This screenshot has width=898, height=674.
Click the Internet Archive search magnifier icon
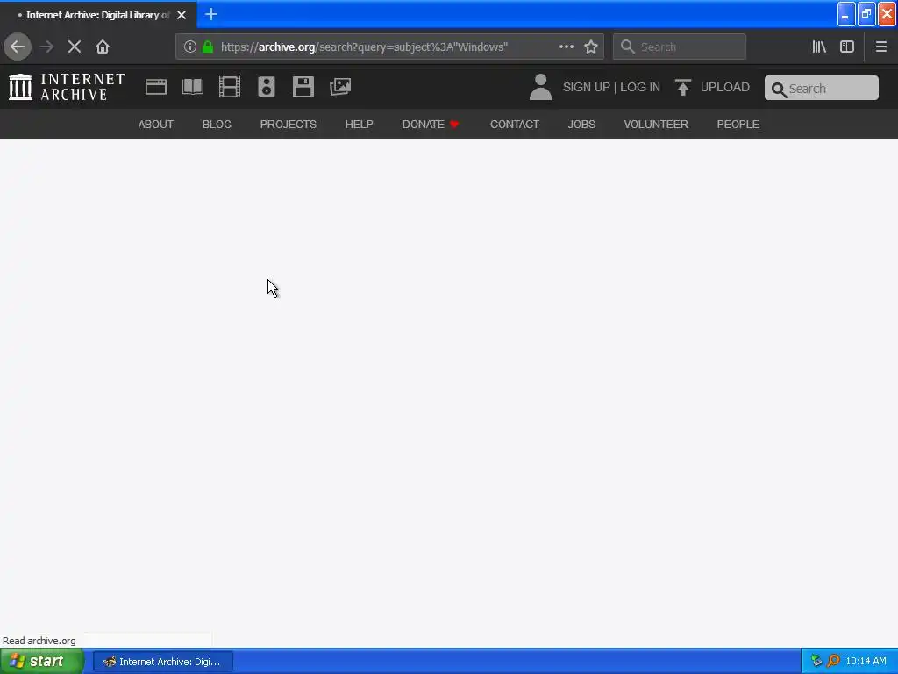(x=779, y=89)
